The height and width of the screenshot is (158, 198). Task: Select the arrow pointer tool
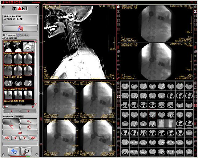click(x=11, y=121)
